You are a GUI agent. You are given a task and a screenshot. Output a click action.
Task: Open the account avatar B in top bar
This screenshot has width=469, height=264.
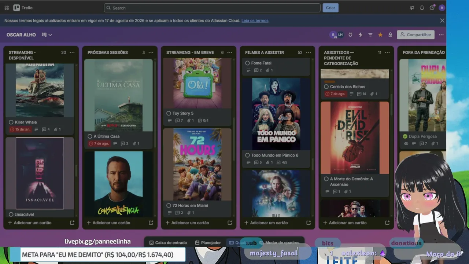click(442, 8)
